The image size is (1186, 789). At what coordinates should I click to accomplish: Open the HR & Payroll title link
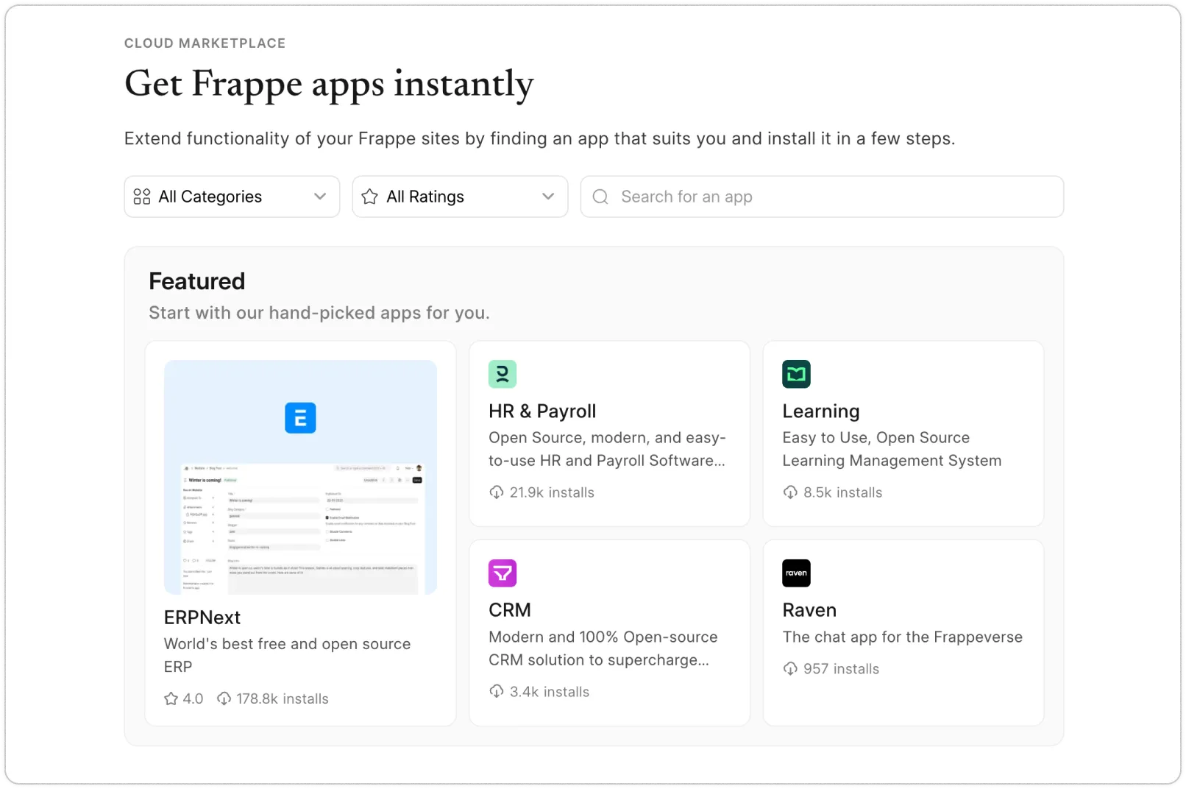point(542,411)
